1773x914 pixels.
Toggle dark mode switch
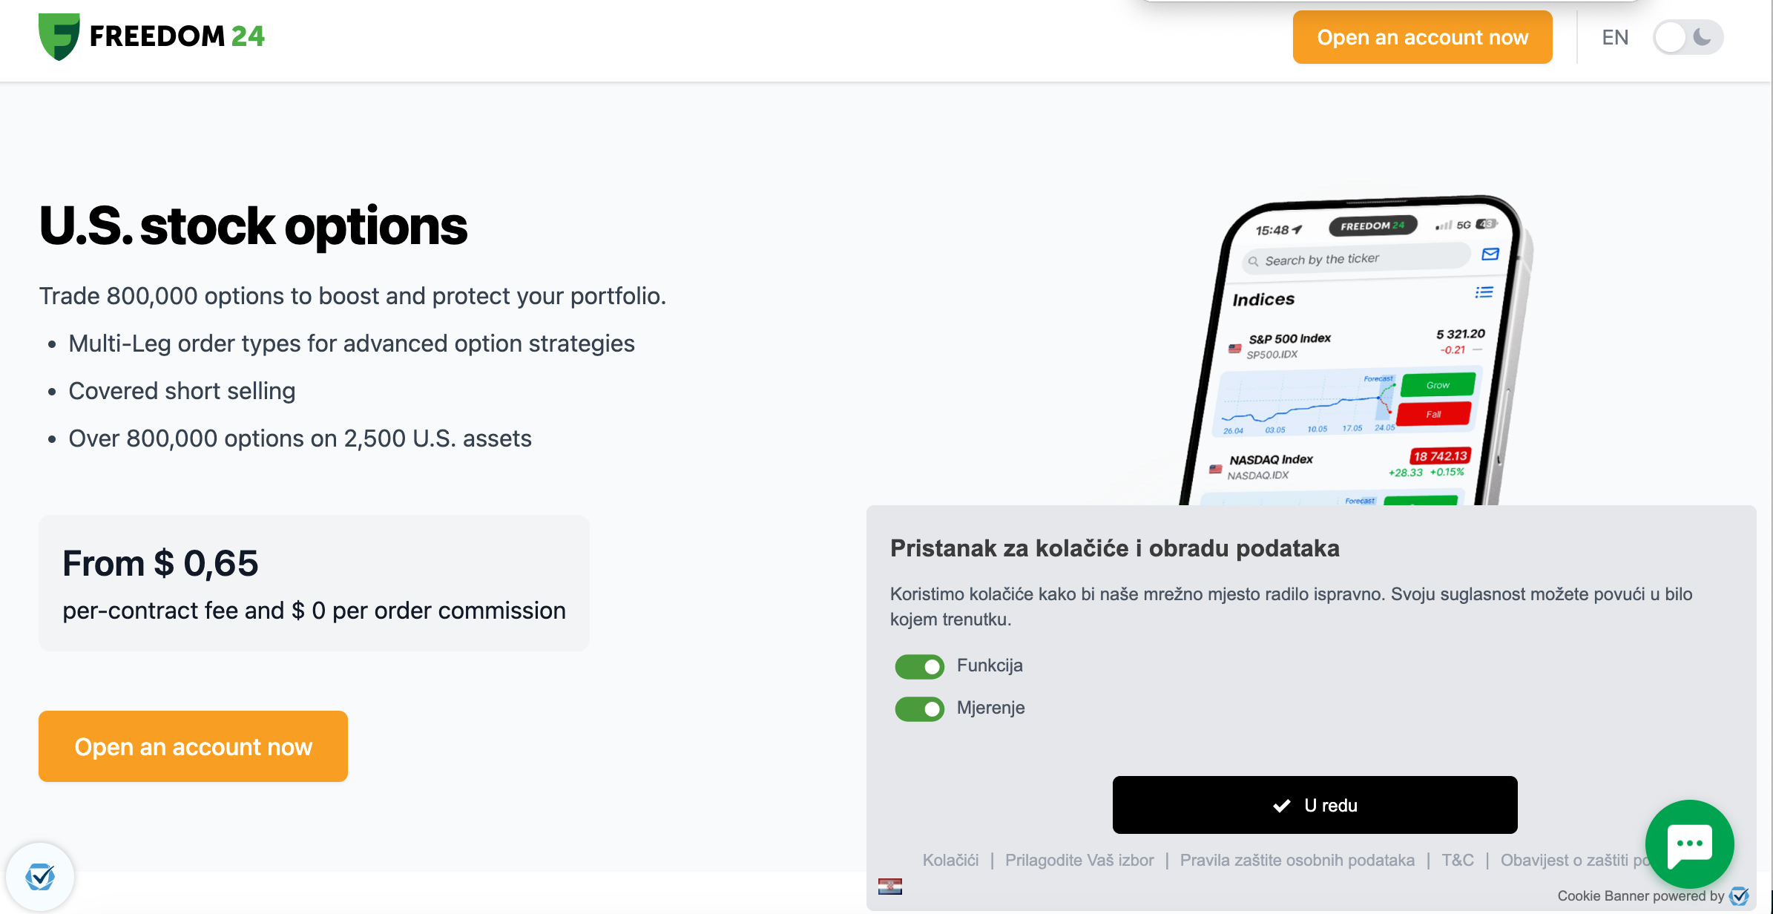(x=1687, y=37)
